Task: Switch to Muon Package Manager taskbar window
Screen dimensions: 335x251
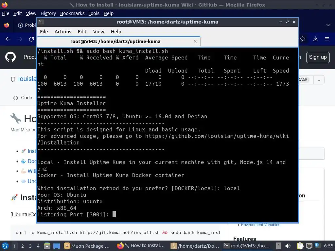Action: pos(87,246)
